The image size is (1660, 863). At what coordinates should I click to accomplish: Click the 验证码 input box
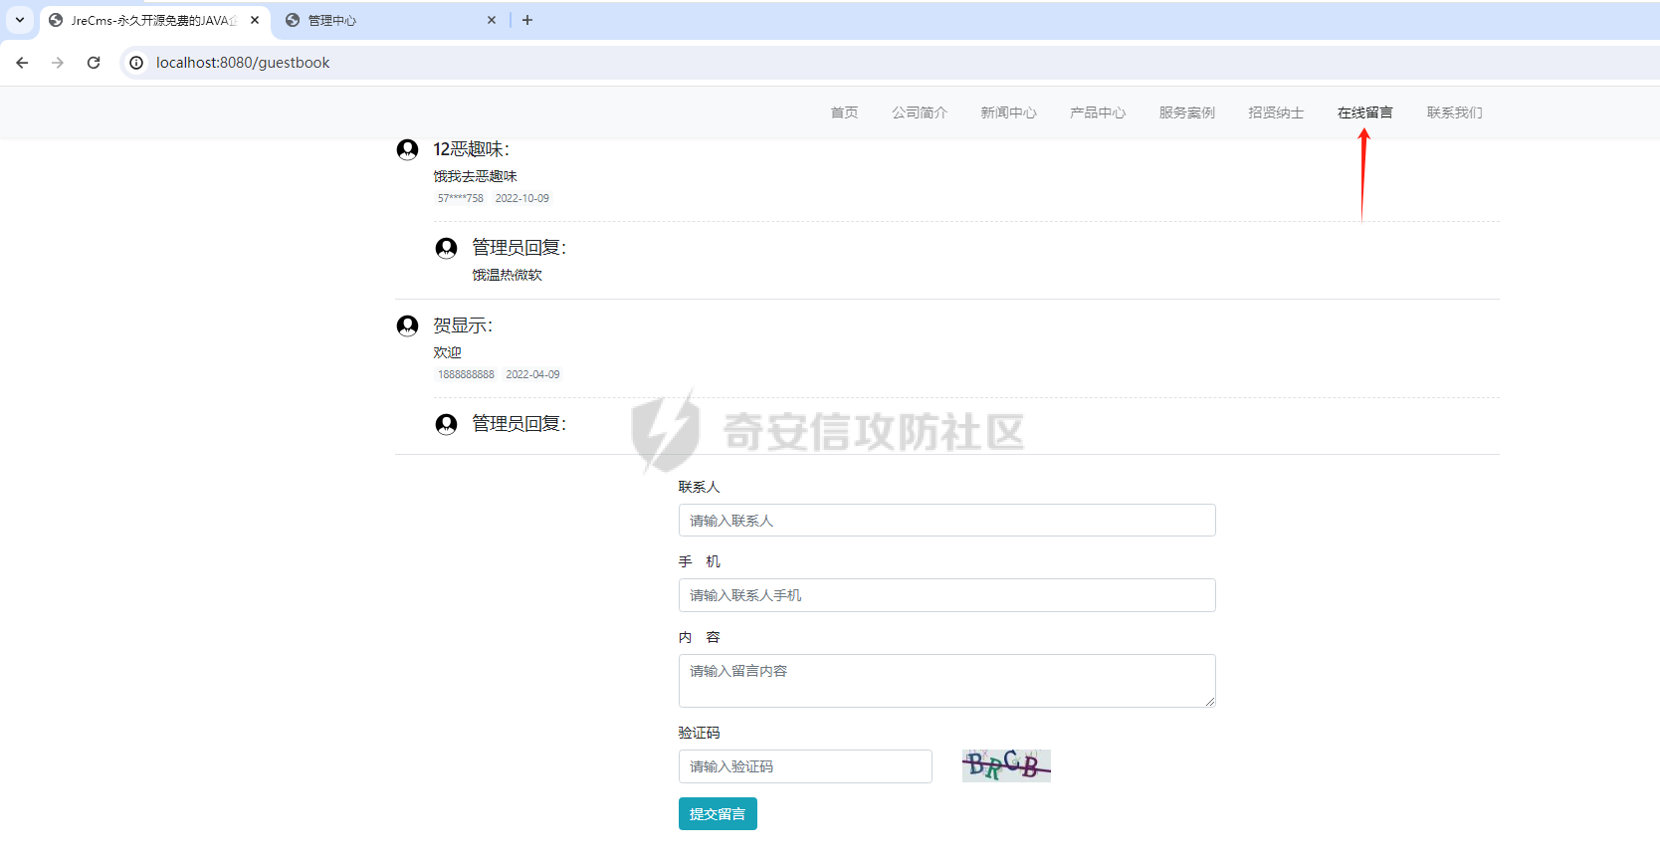[x=805, y=766]
